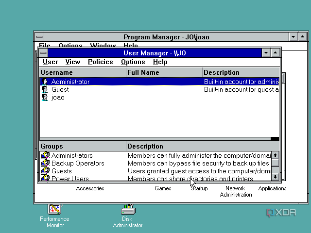The width and height of the screenshot is (311, 233).
Task: Click the Username column header
Action: click(x=83, y=72)
